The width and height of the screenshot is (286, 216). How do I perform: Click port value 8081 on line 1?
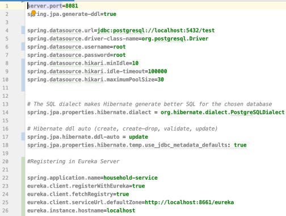(x=71, y=6)
